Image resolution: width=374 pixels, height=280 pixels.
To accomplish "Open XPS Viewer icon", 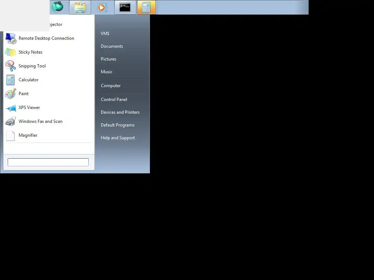I will 11,108.
